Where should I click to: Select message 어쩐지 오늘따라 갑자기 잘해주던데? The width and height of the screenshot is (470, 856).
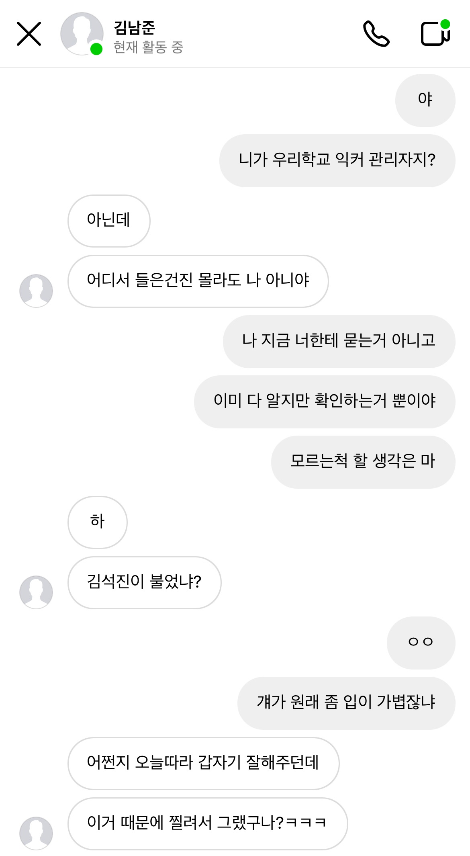click(x=203, y=763)
